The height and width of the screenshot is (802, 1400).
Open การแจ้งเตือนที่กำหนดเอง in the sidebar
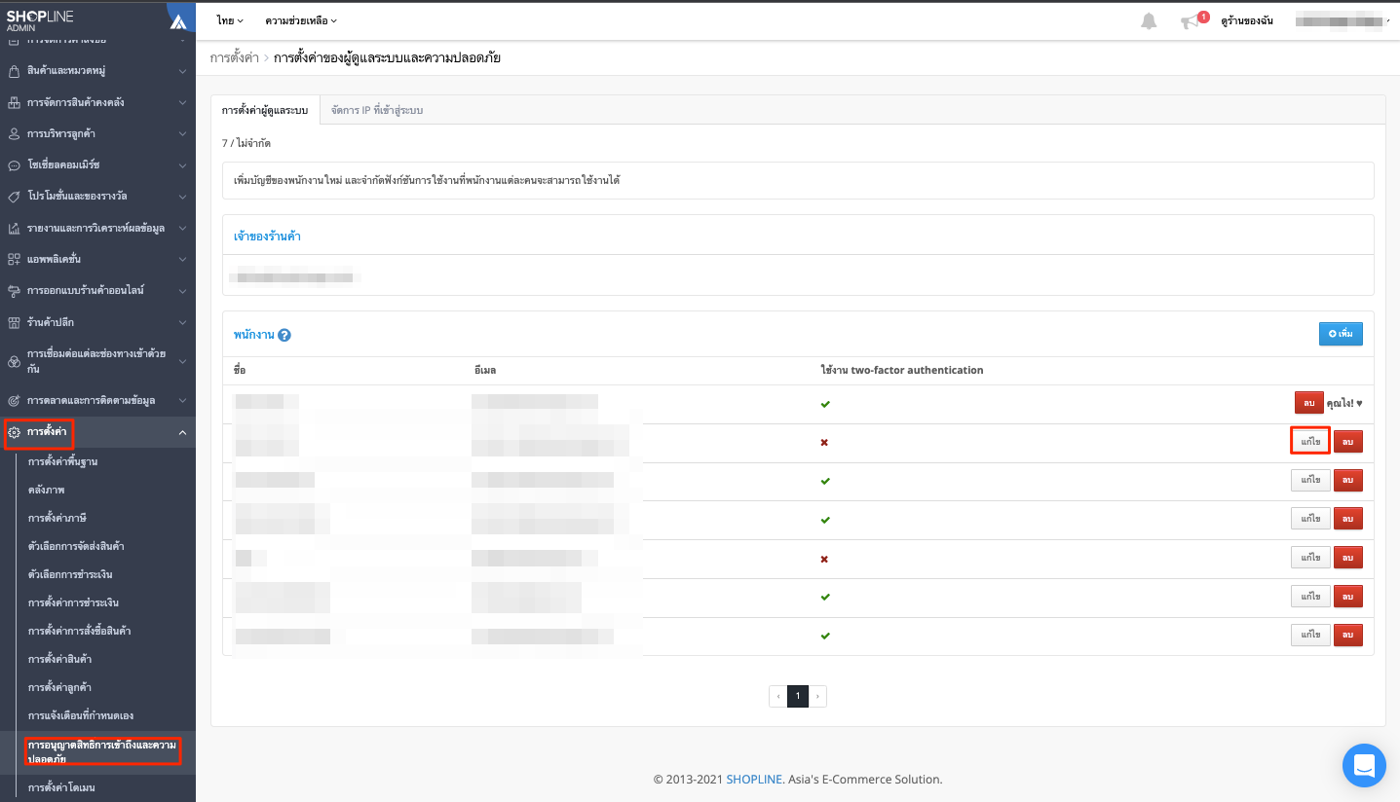(x=81, y=715)
